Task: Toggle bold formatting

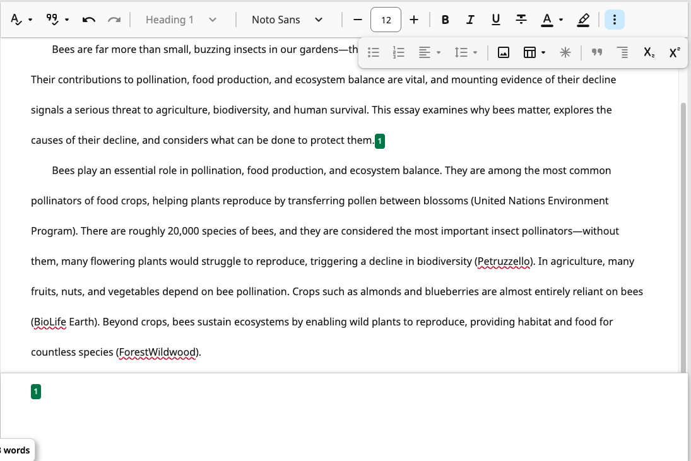Action: coord(445,20)
